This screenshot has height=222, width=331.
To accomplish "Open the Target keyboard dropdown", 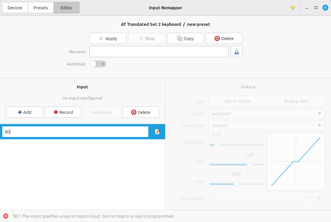I will pyautogui.click(x=266, y=113).
